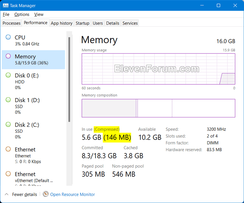Click the Committed 8.3/18.3 GB value

99,156
